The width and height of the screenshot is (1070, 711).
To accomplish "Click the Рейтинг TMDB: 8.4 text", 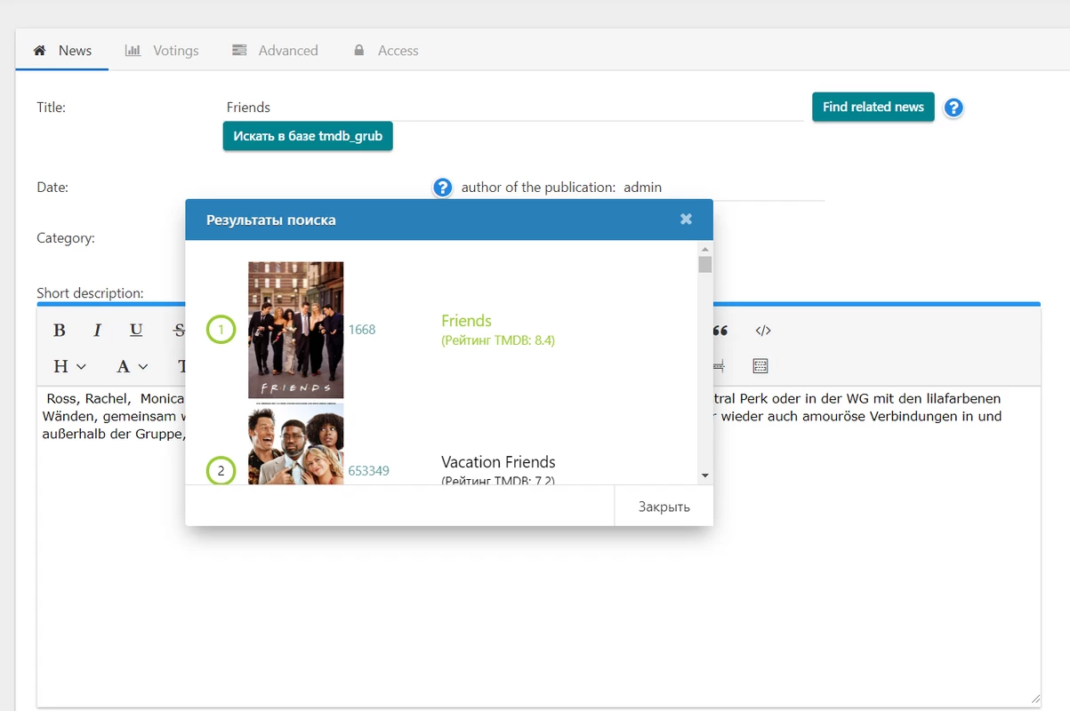I will click(x=498, y=340).
